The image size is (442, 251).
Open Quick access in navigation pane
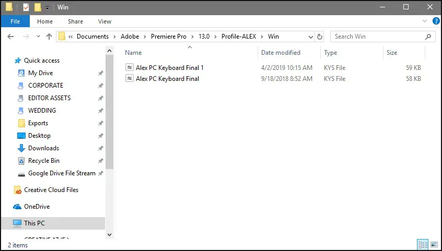coord(42,61)
